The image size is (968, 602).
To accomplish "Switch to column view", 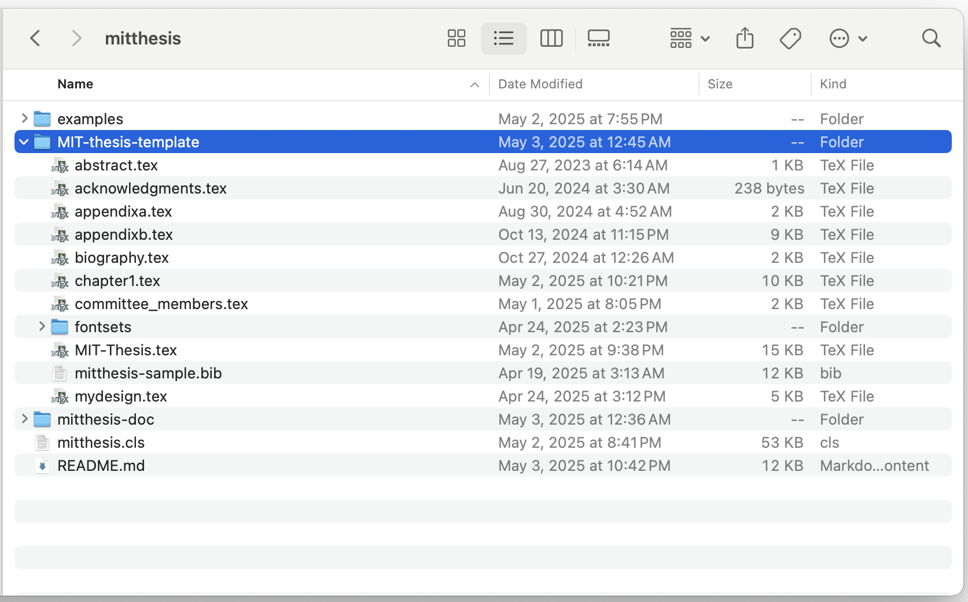I will [551, 39].
